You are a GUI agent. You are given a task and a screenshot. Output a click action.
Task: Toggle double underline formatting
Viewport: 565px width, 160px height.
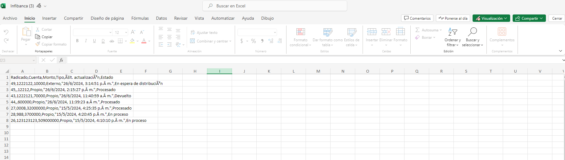103,41
